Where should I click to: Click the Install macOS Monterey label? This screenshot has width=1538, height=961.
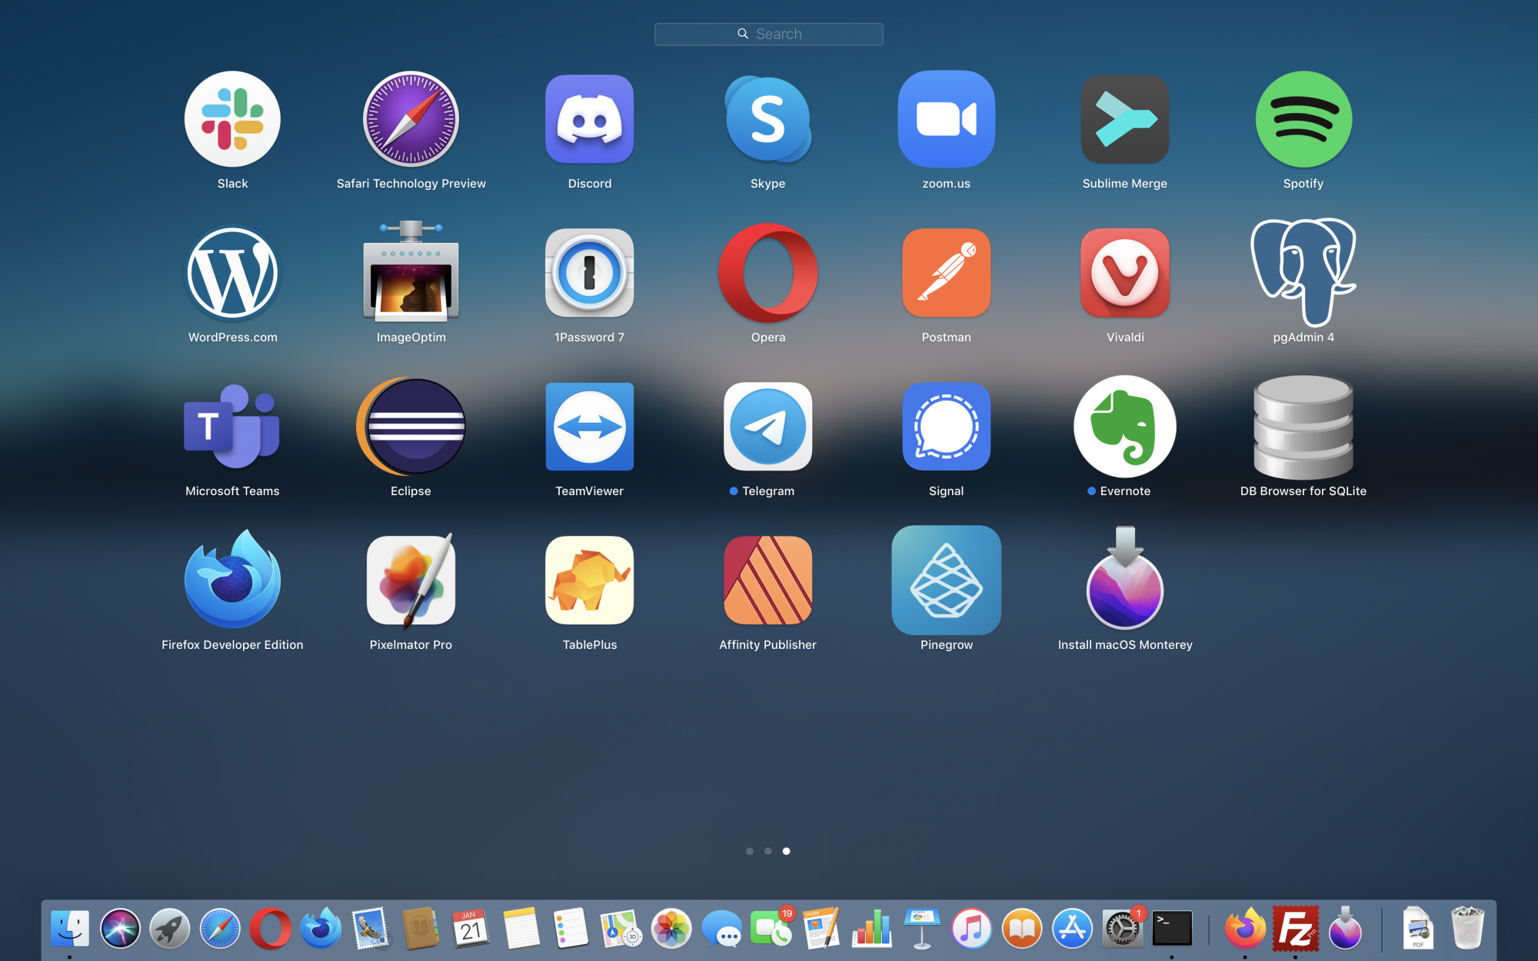pos(1124,645)
